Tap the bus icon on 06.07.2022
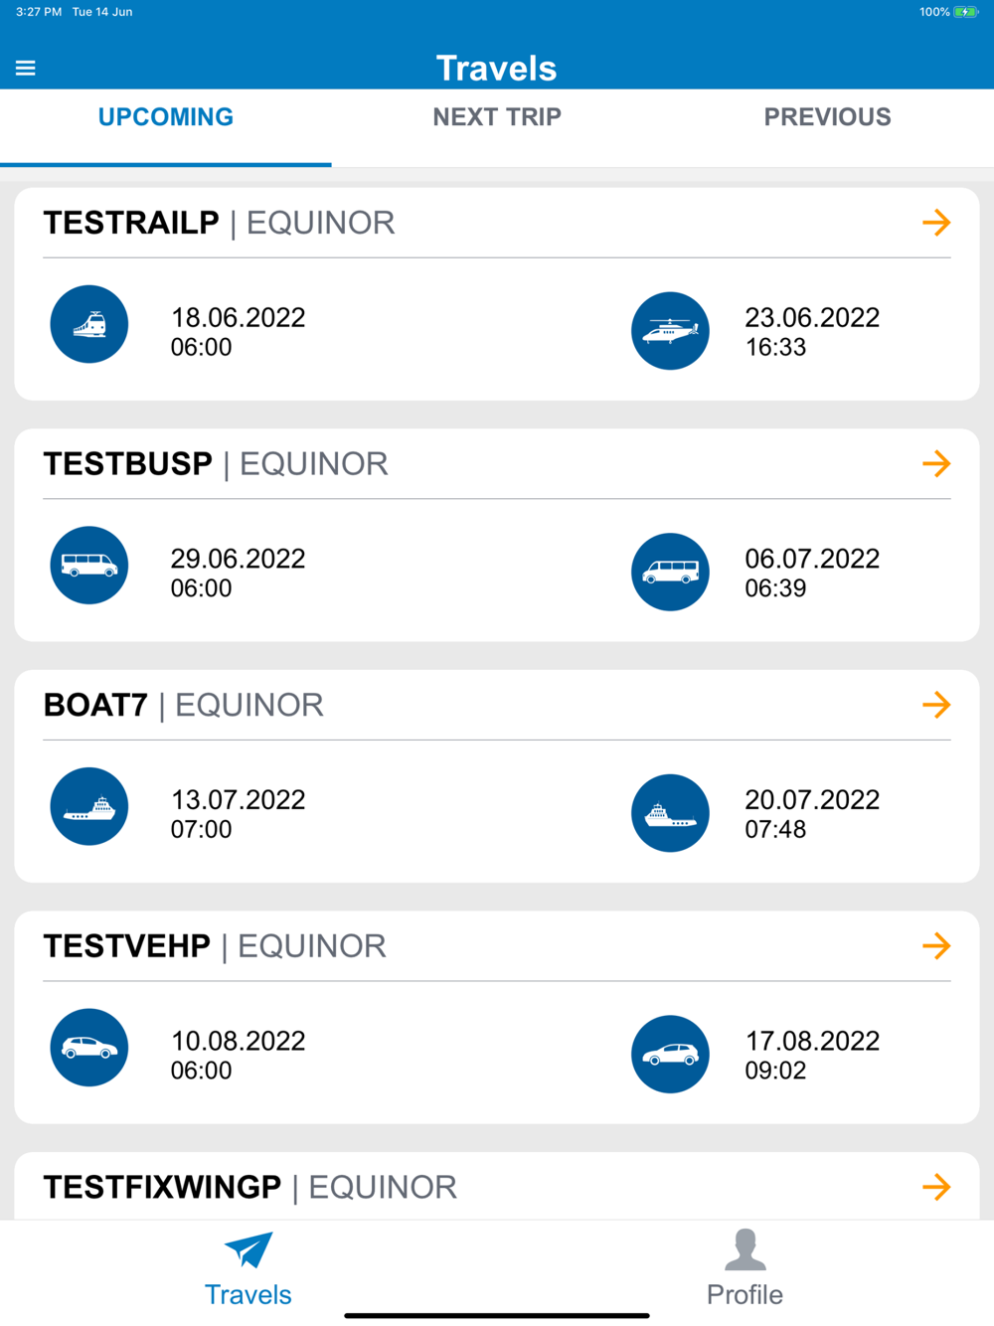The height and width of the screenshot is (1326, 994). pyautogui.click(x=670, y=572)
